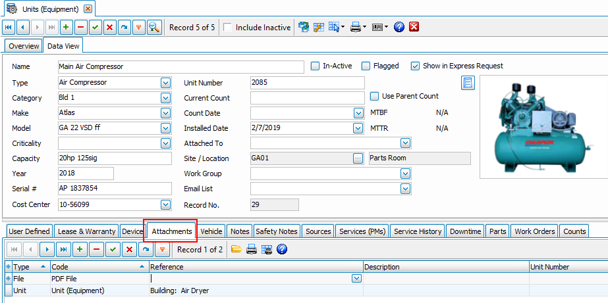Open filter in main toolbar

pyautogui.click(x=138, y=28)
